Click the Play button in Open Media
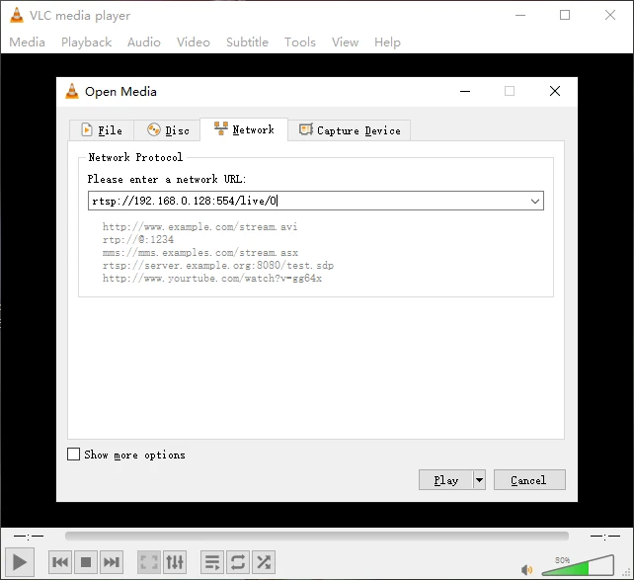The width and height of the screenshot is (634, 580). click(x=445, y=480)
